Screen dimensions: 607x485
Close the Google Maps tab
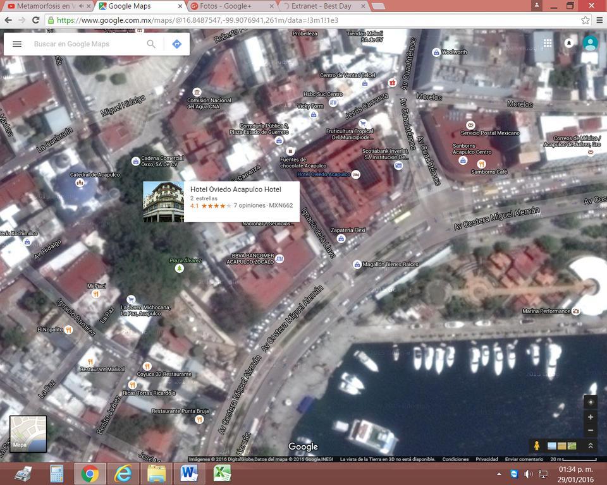click(180, 6)
